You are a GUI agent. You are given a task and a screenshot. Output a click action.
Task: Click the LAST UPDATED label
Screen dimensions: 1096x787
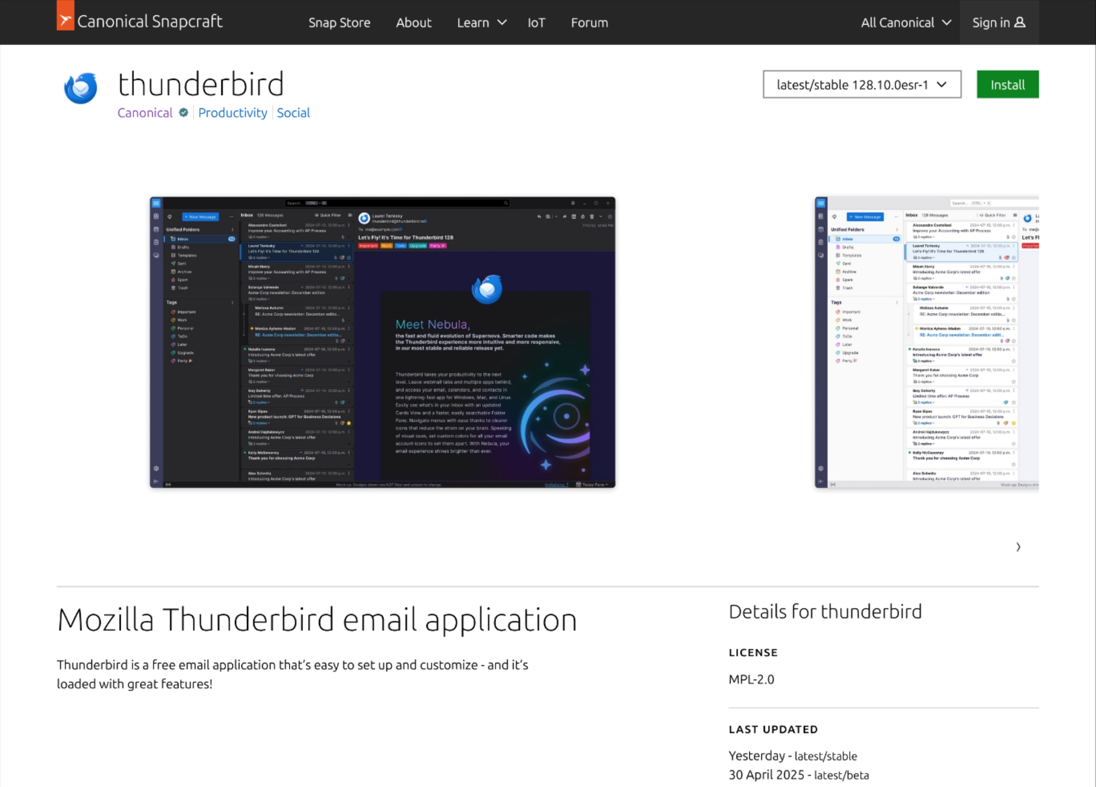pyautogui.click(x=774, y=730)
